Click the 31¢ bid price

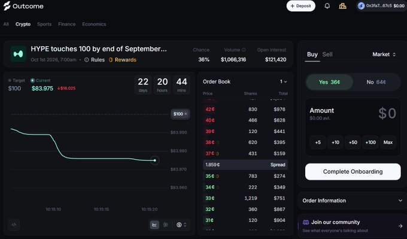(209, 220)
